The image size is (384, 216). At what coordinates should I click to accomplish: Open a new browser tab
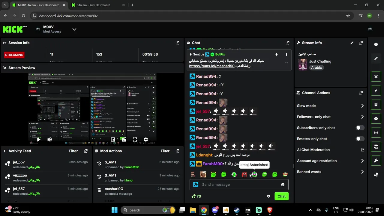(x=133, y=5)
